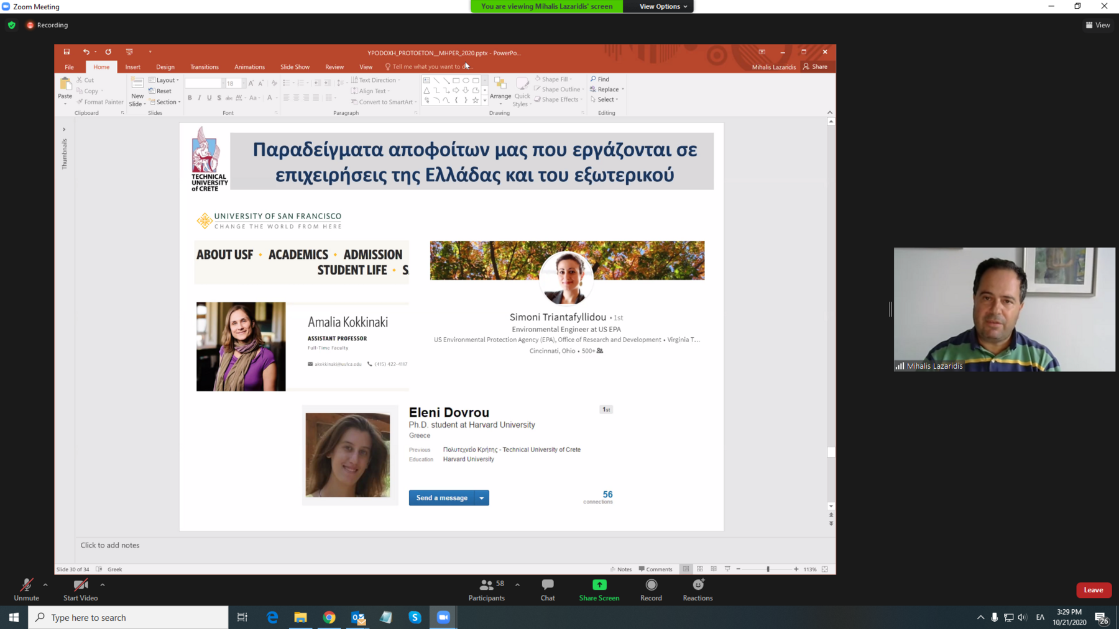Open Google Chrome from taskbar
Image resolution: width=1119 pixels, height=629 pixels.
329,617
